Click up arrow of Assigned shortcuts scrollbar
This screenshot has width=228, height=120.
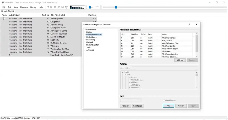coord(197,34)
